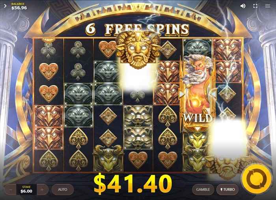Click the top-right eagle symbol on last reel
The width and height of the screenshot is (276, 200).
[228, 50]
